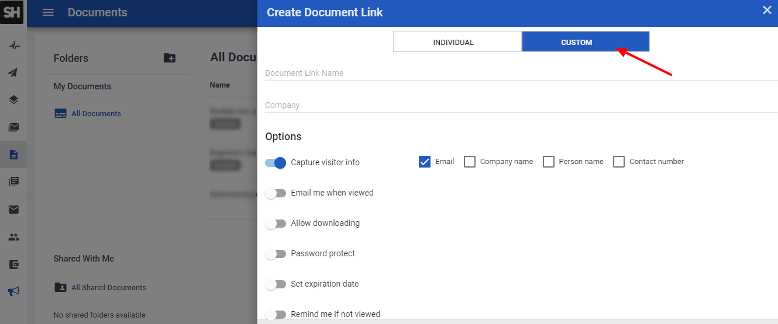The height and width of the screenshot is (324, 778).
Task: Open All Shared Documents folder
Action: pyautogui.click(x=108, y=287)
